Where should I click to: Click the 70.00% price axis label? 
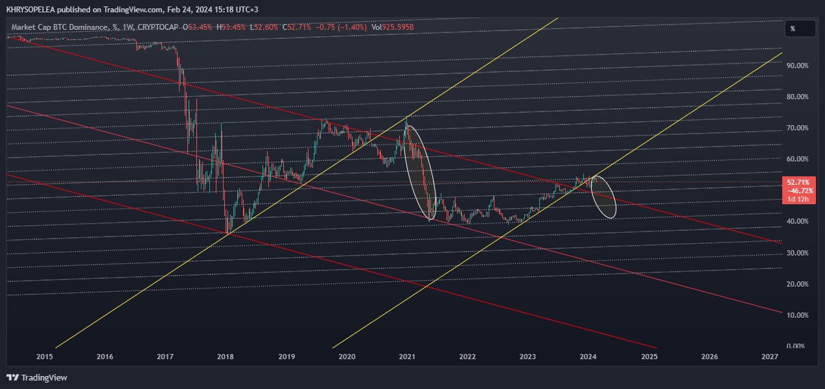797,128
